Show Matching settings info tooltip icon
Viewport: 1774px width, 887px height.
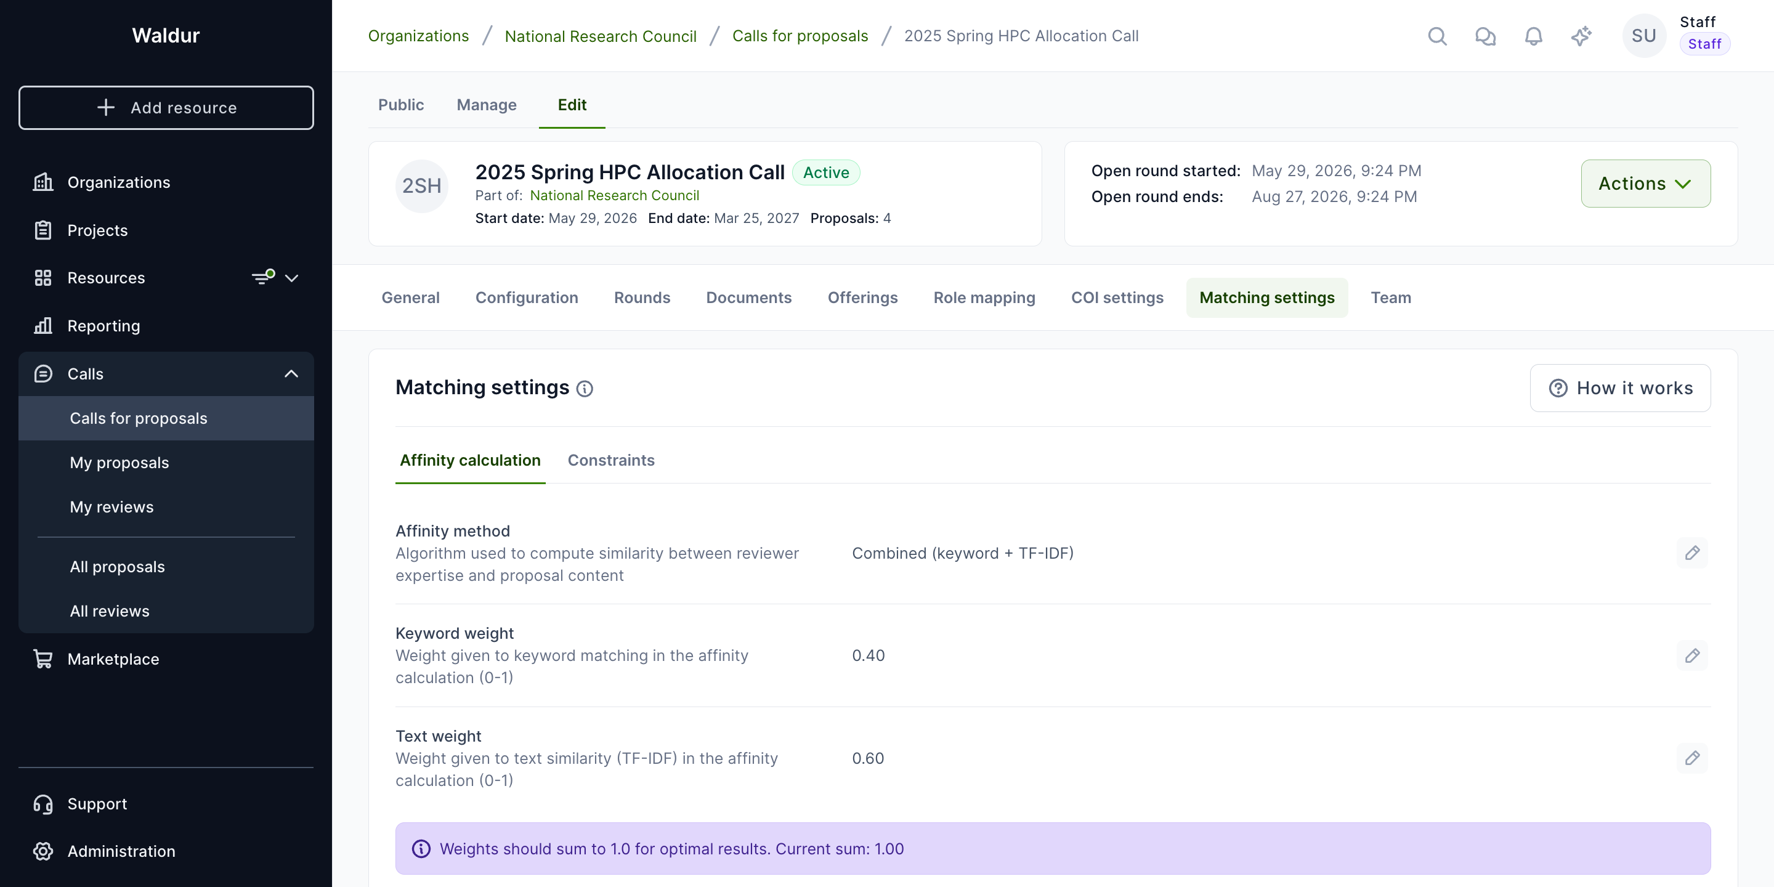pyautogui.click(x=585, y=389)
